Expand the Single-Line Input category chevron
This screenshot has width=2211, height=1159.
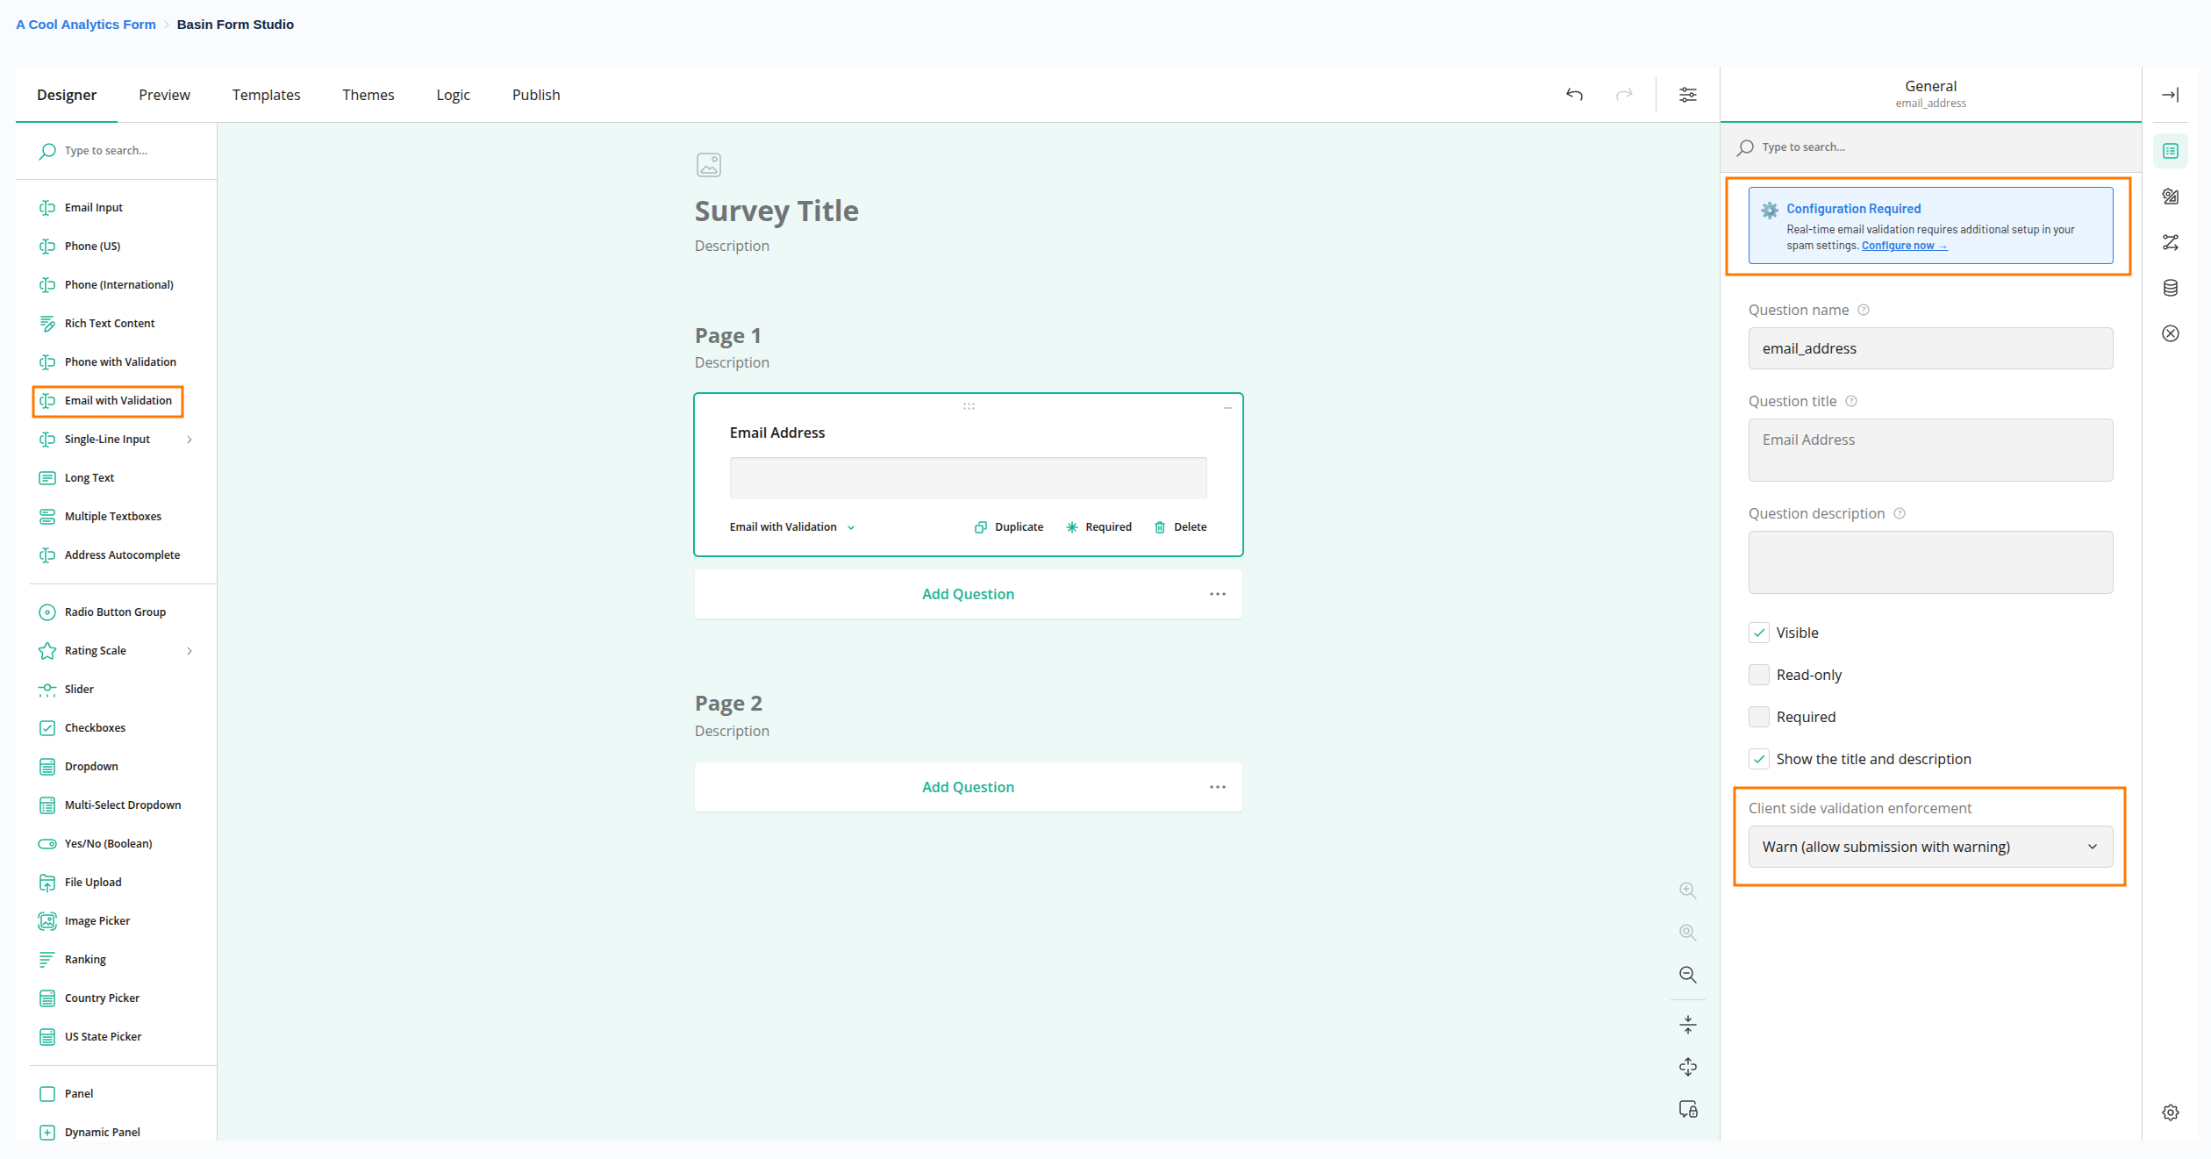(x=190, y=439)
